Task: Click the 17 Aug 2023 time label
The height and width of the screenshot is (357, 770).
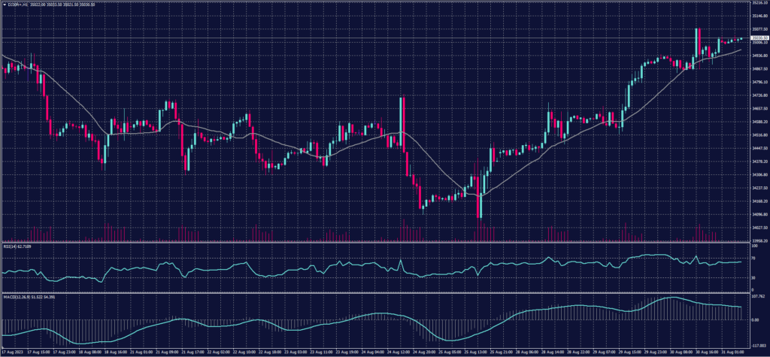Action: [14, 352]
